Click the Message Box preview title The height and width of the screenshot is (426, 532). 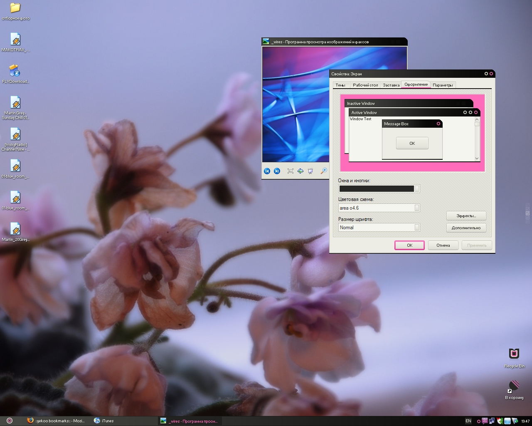[x=412, y=124]
